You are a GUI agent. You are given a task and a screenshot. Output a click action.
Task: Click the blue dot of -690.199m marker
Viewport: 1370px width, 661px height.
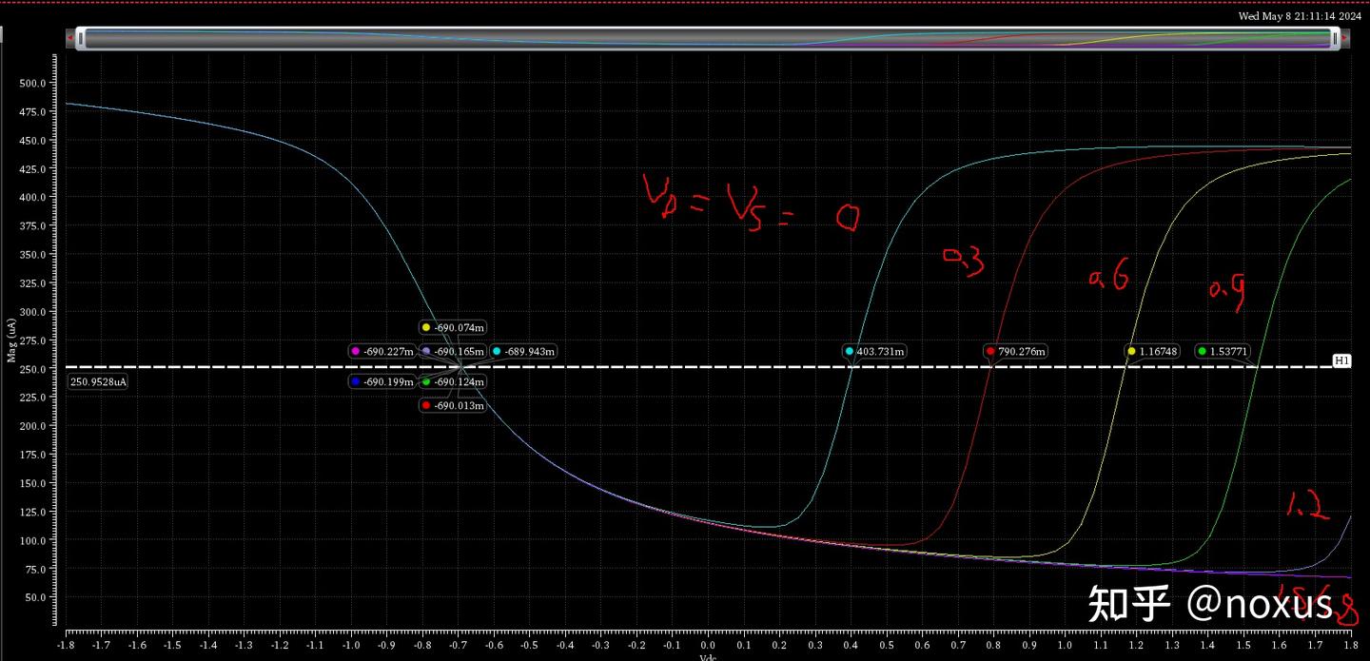tap(355, 381)
